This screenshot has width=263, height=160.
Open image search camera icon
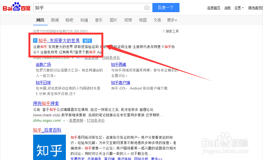click(x=147, y=8)
